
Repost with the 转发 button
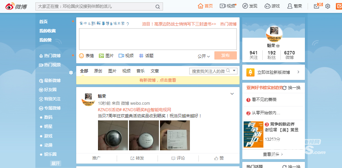(137, 158)
